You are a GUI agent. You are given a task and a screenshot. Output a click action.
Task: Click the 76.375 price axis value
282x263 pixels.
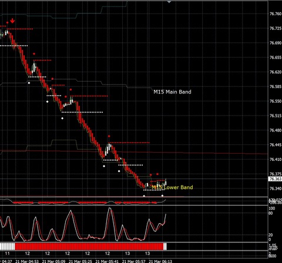coord(276,174)
